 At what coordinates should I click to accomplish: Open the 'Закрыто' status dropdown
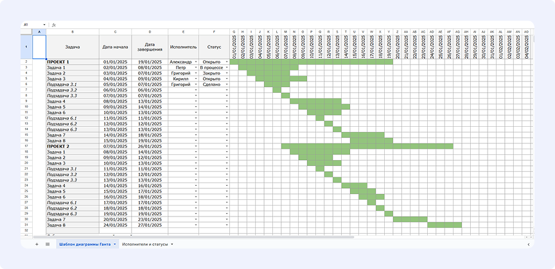pos(227,74)
